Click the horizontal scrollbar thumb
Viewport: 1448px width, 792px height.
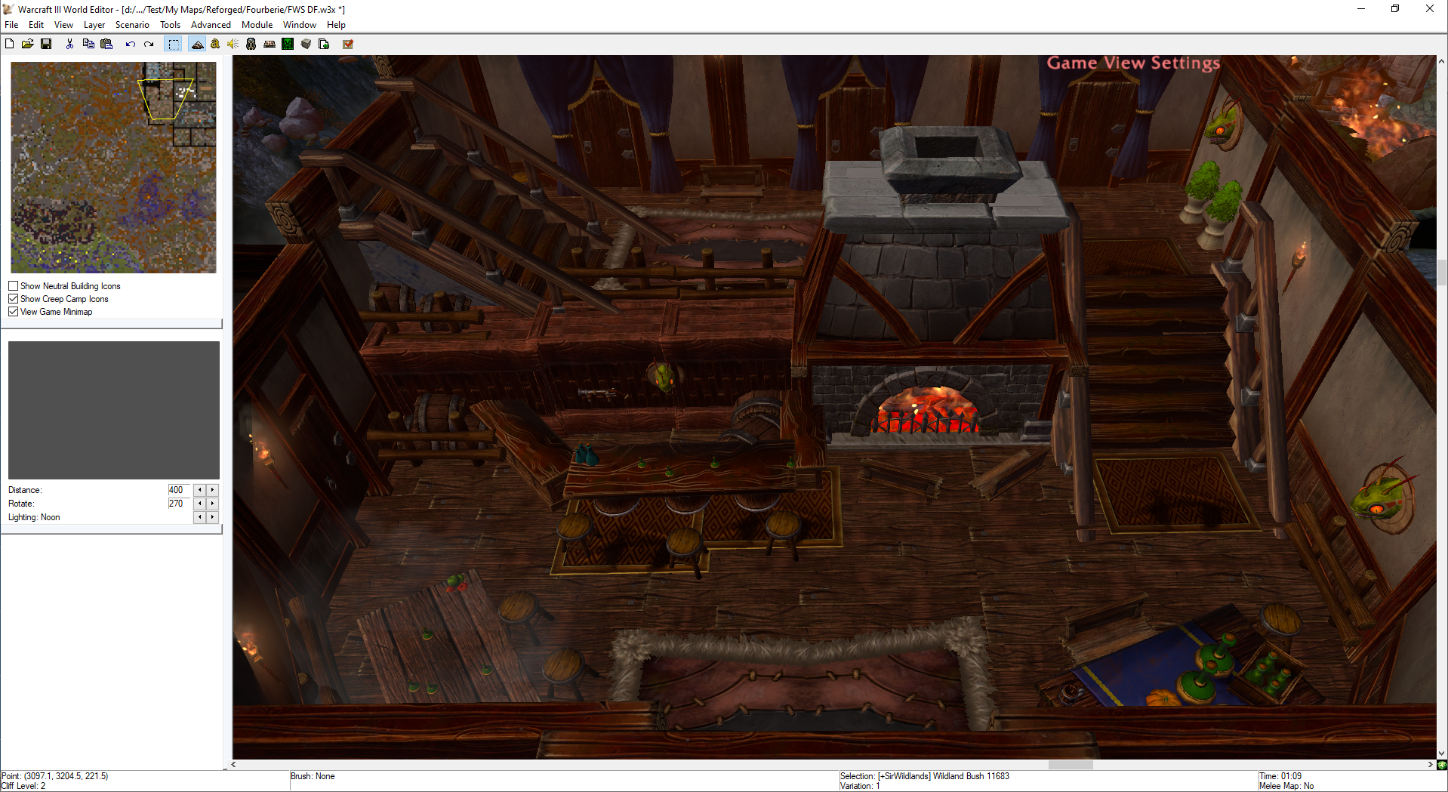[x=1071, y=765]
